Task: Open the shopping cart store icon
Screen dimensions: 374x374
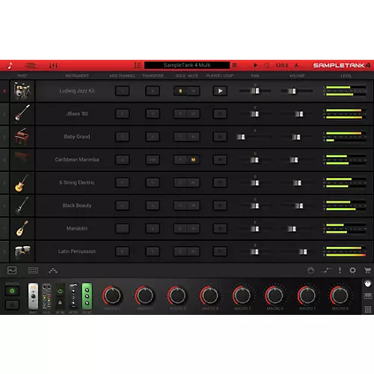Action: click(x=367, y=270)
